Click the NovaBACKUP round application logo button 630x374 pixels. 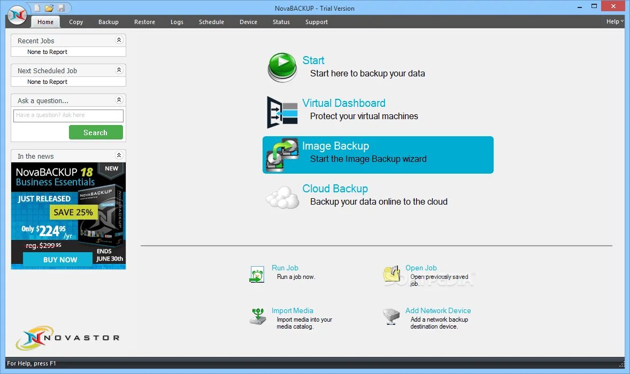[x=17, y=15]
